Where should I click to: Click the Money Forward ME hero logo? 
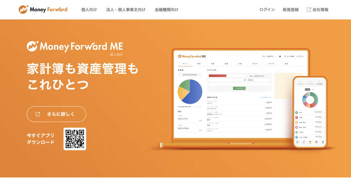75,47
